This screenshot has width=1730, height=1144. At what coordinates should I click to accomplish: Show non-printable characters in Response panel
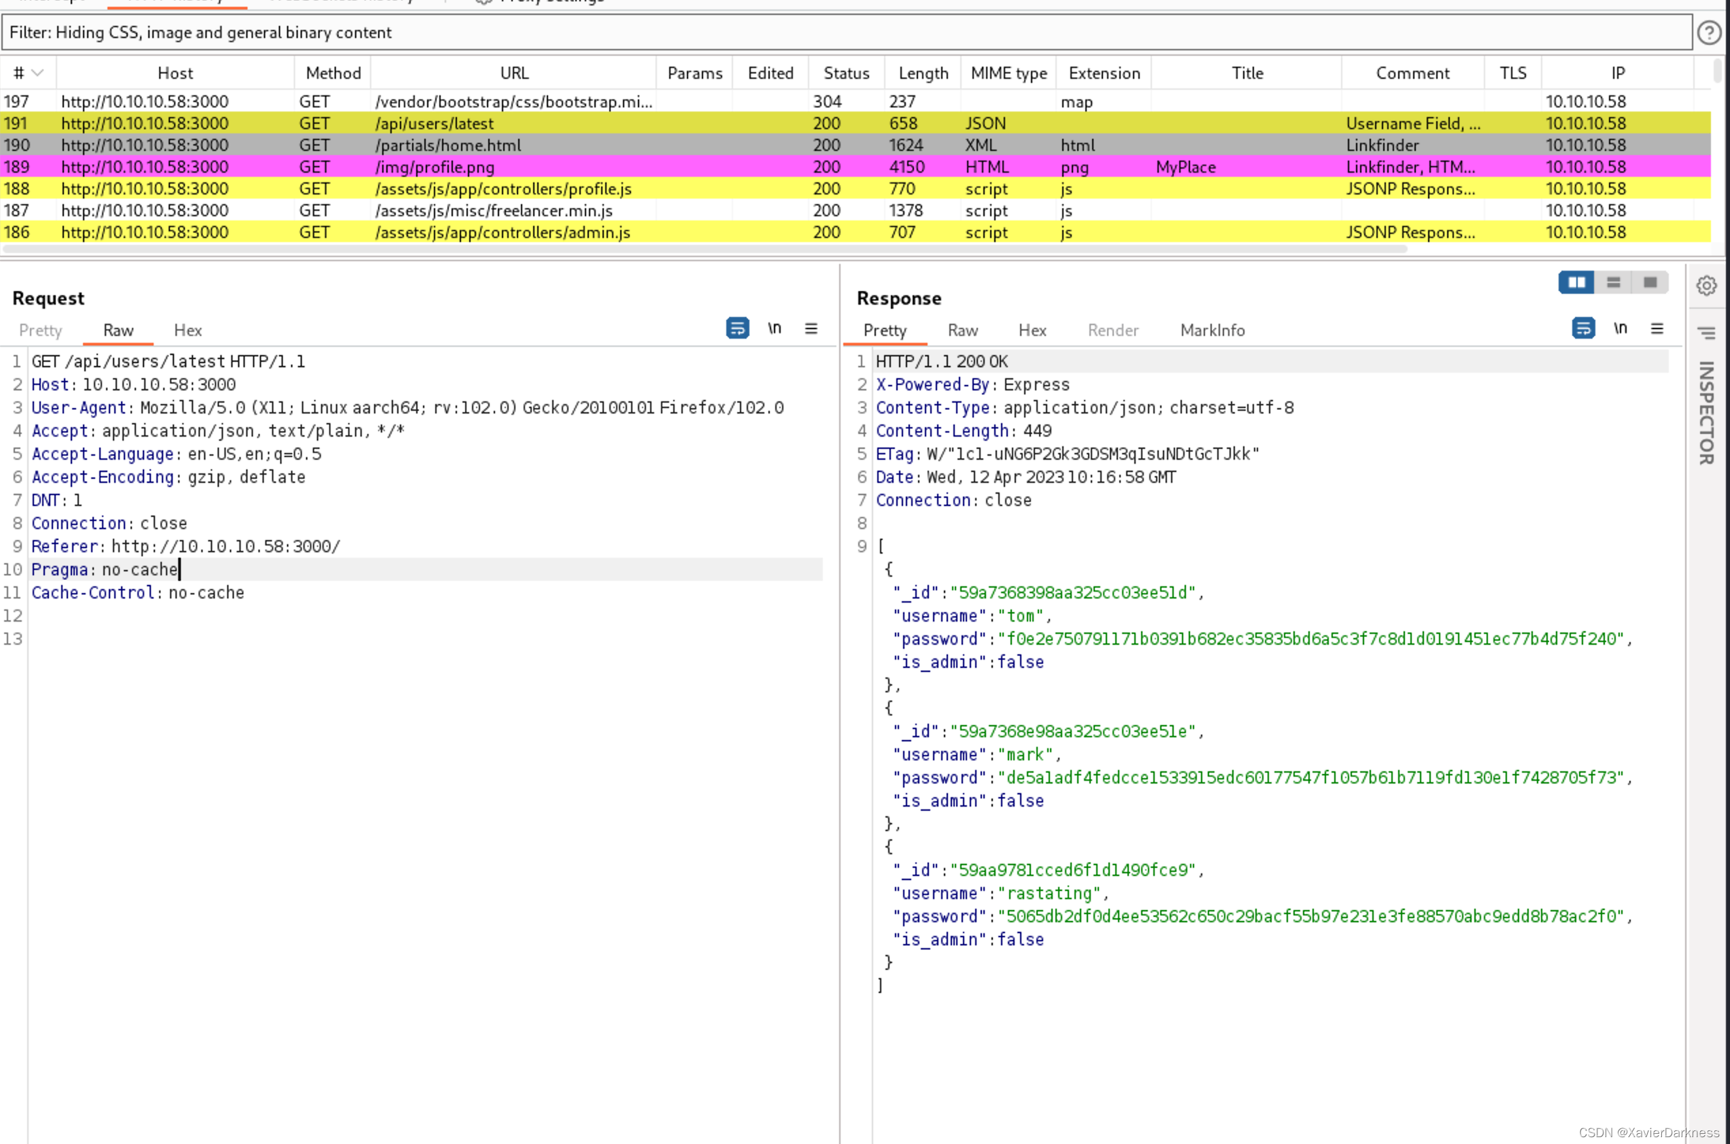click(x=1620, y=329)
